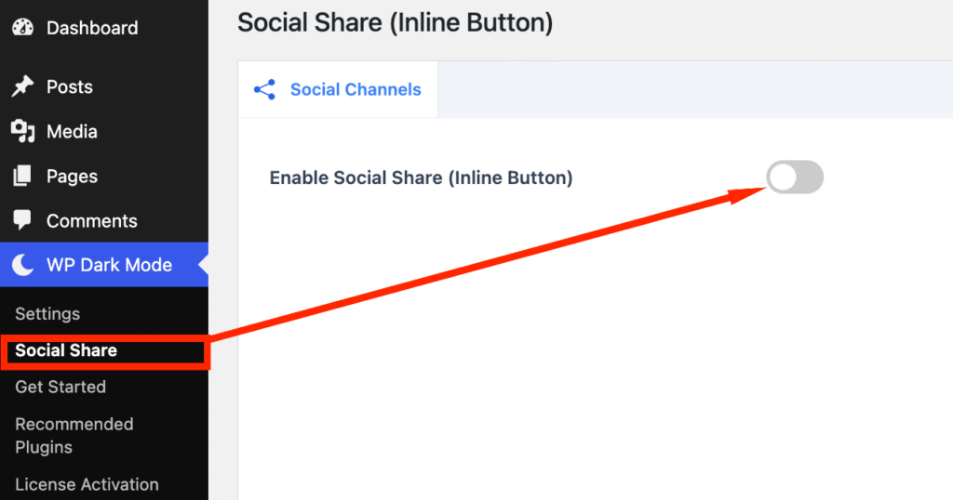953x500 pixels.
Task: Select the WP Dark Mode menu
Action: [104, 265]
